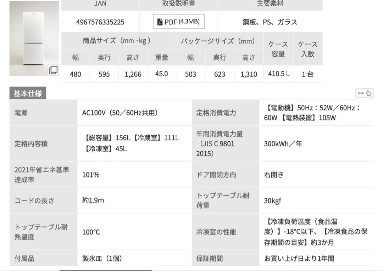This screenshot has height=271, width=383.
Task: Click the 定格内容積 row label
Action: pos(31,144)
